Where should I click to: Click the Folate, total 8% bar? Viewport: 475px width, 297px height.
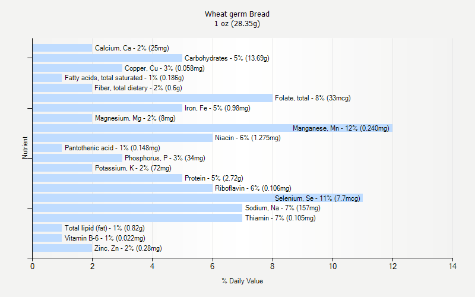pos(153,98)
